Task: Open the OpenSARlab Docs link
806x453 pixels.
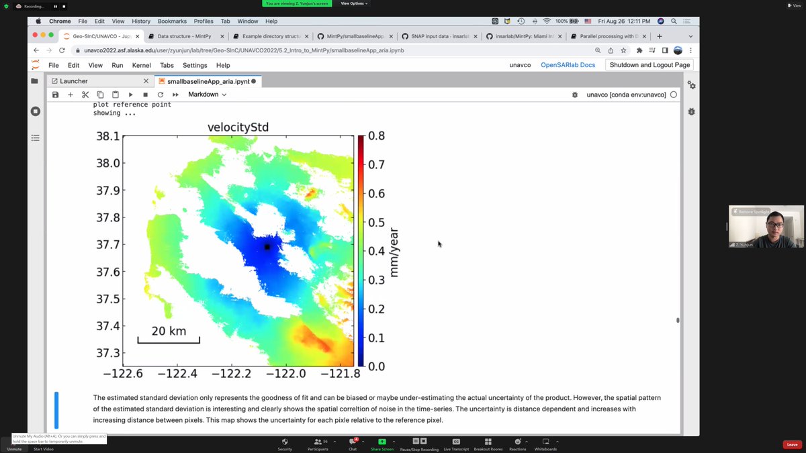Action: pos(568,65)
